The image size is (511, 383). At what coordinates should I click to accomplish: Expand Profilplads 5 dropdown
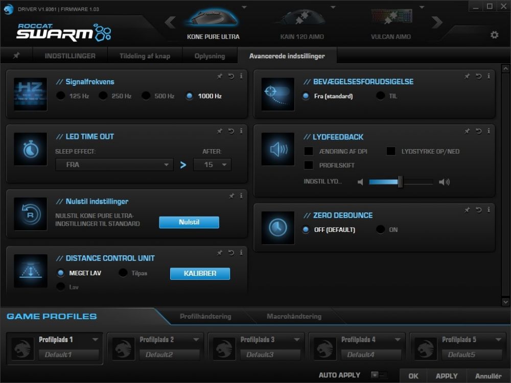click(498, 340)
